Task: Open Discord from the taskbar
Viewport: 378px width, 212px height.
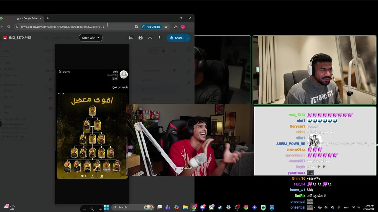Action: [203, 207]
